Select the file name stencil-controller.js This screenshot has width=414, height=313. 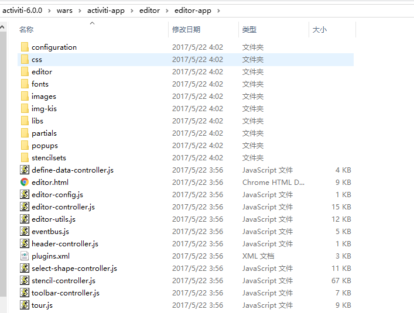tap(63, 281)
